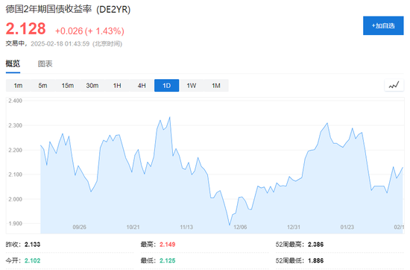
Task: Click the 12/31 date label on chart axis
Action: click(294, 227)
